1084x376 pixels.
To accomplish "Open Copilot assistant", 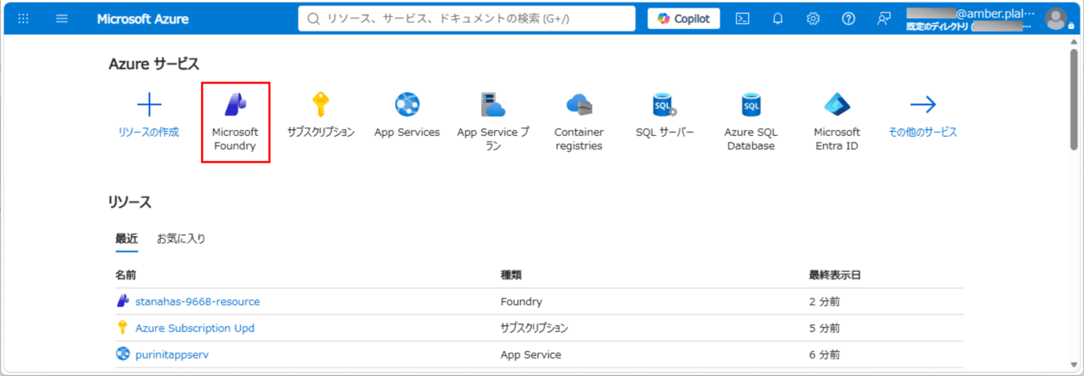I will [684, 18].
